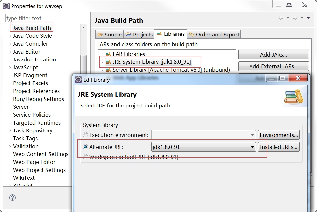Select Javadoc Location in the list

[x=34, y=59]
